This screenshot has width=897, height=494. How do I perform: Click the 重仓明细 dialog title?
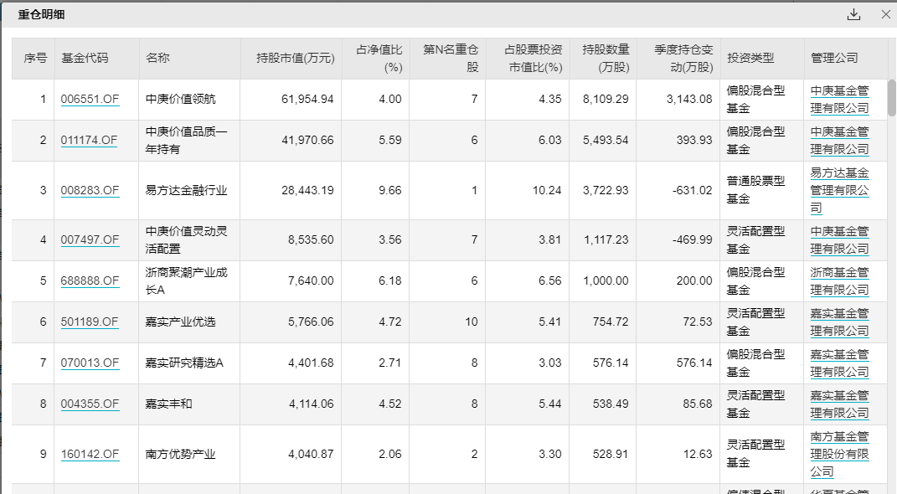[x=41, y=15]
